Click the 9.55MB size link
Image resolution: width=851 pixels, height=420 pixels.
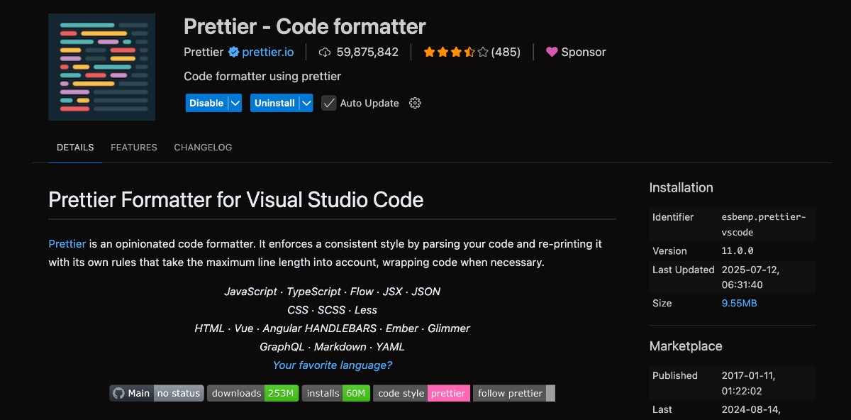tap(738, 303)
